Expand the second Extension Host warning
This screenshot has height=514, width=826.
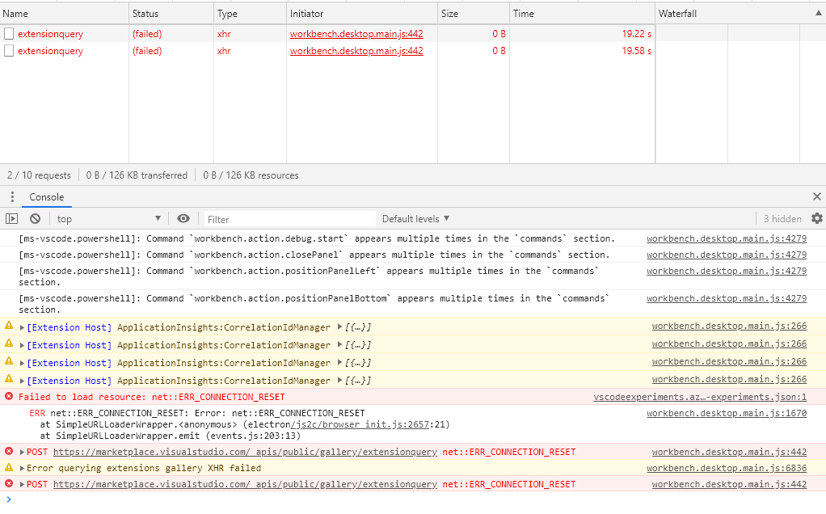[22, 345]
